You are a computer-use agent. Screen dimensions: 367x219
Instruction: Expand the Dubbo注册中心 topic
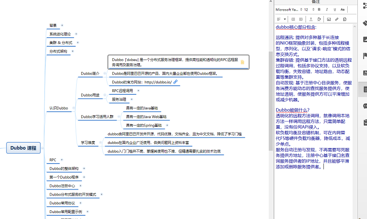(80, 186)
